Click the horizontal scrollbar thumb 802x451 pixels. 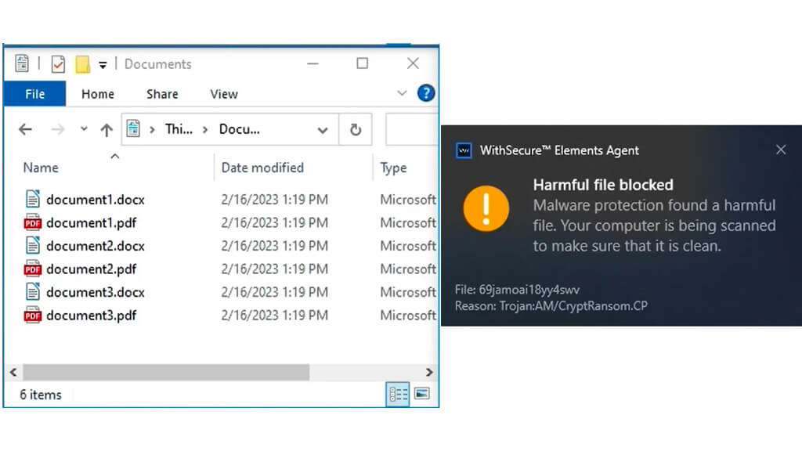pyautogui.click(x=166, y=372)
